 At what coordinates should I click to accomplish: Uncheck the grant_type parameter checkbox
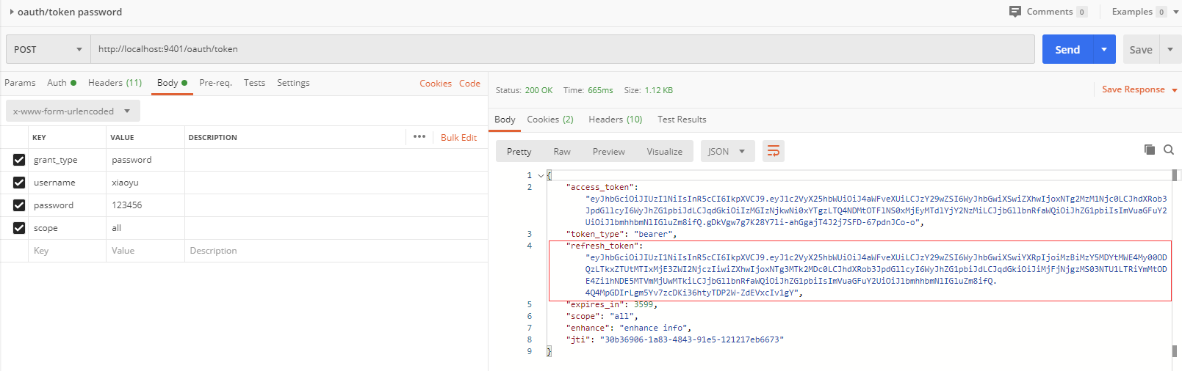click(19, 160)
